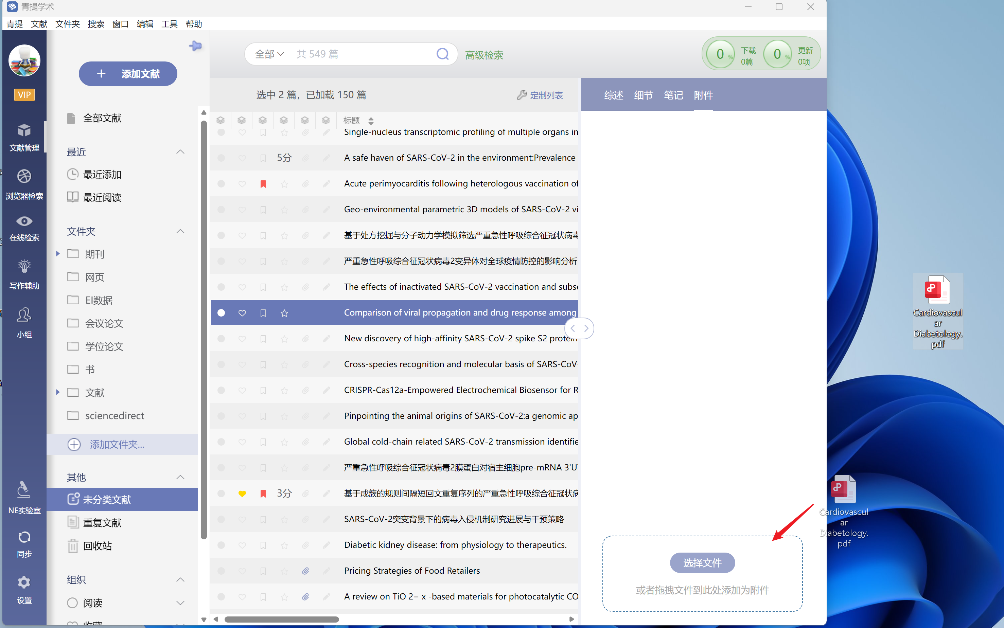This screenshot has height=628, width=1004.
Task: Switch to the 笔记 tab
Action: (673, 95)
